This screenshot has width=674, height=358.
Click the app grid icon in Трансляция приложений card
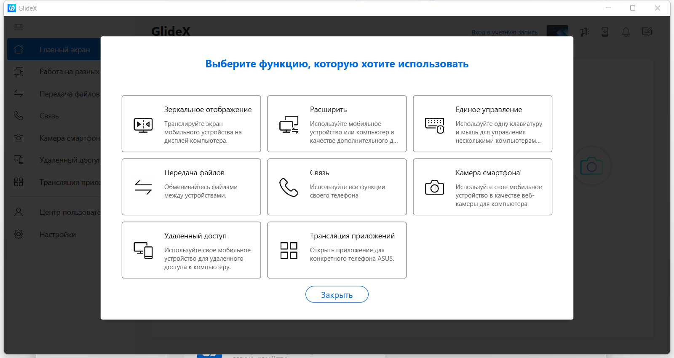289,250
